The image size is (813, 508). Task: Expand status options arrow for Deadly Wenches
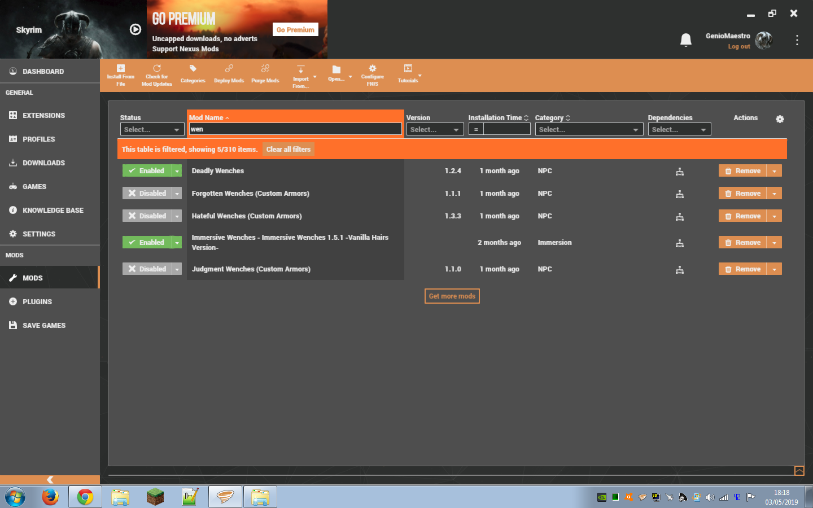point(177,170)
